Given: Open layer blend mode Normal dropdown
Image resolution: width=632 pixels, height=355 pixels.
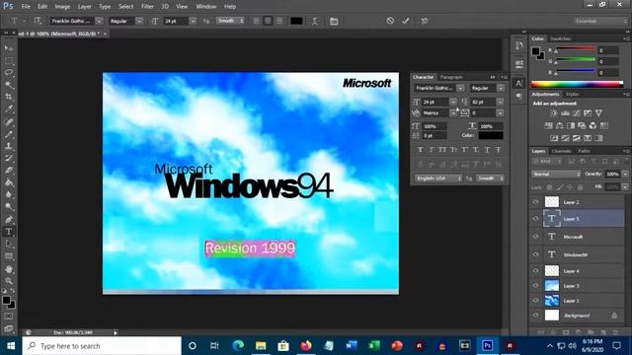Looking at the screenshot, I should click(x=556, y=174).
